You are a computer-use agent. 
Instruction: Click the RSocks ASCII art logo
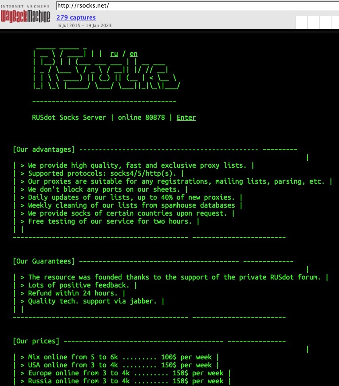click(x=106, y=68)
